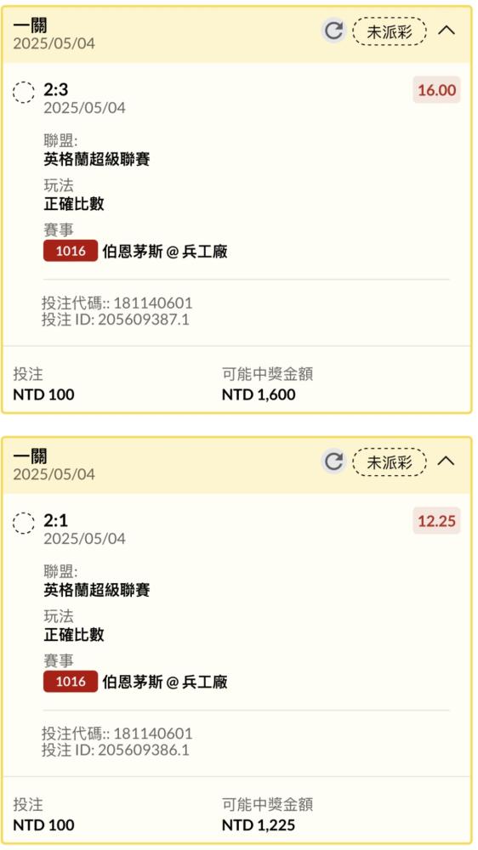Select the dashed circle beside 2:1
This screenshot has height=850, width=478.
click(x=23, y=523)
